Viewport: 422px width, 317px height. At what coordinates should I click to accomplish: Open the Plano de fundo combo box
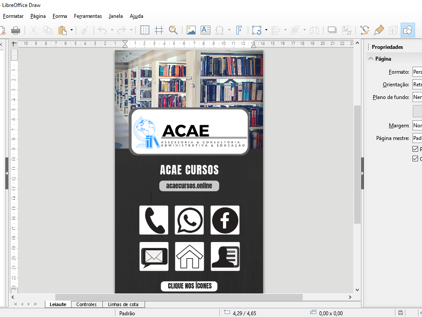click(x=417, y=97)
